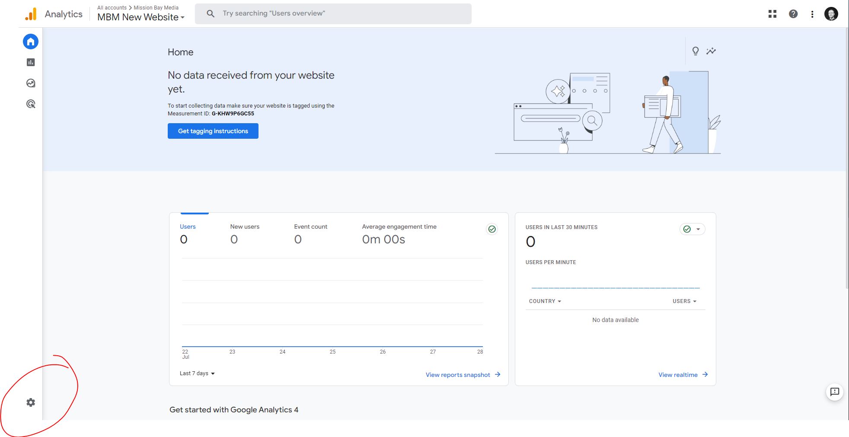Open data quality dropdown in realtime card
Viewport: 849px width, 437px height.
coord(692,229)
